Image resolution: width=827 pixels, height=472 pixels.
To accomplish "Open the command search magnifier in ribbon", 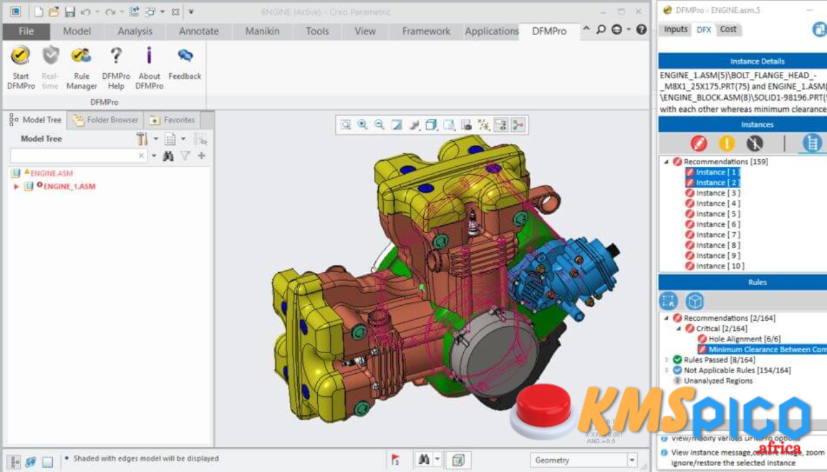I will coord(601,30).
